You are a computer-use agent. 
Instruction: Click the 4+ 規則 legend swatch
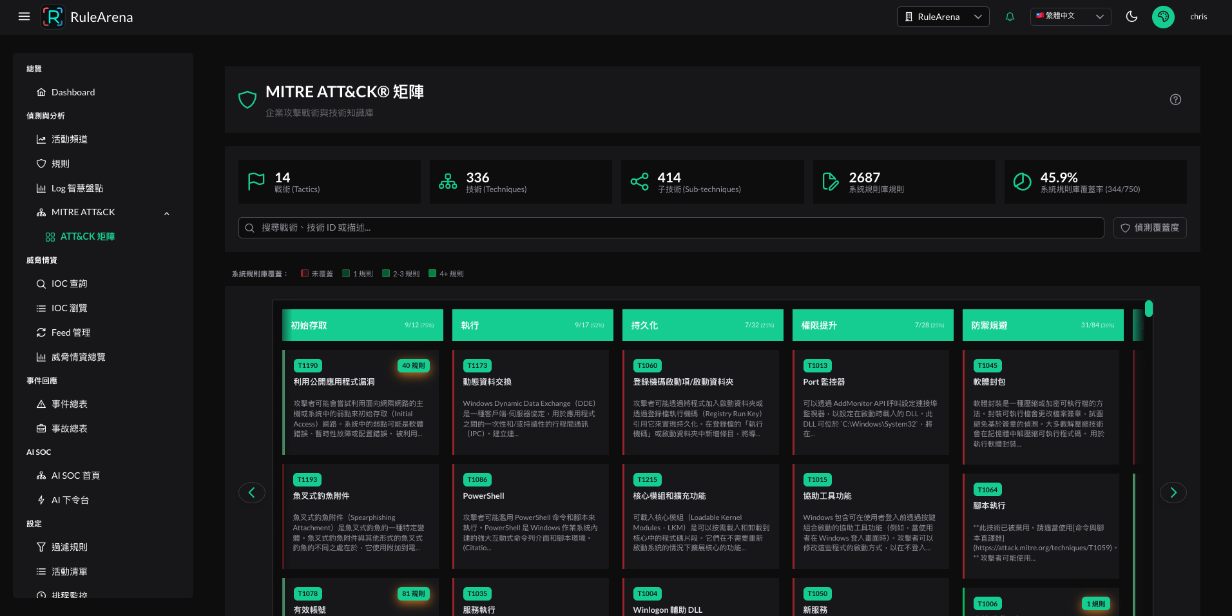click(x=432, y=273)
